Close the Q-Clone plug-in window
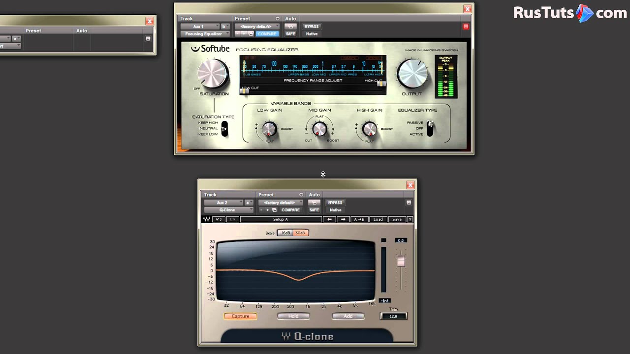The width and height of the screenshot is (630, 354). pos(410,185)
